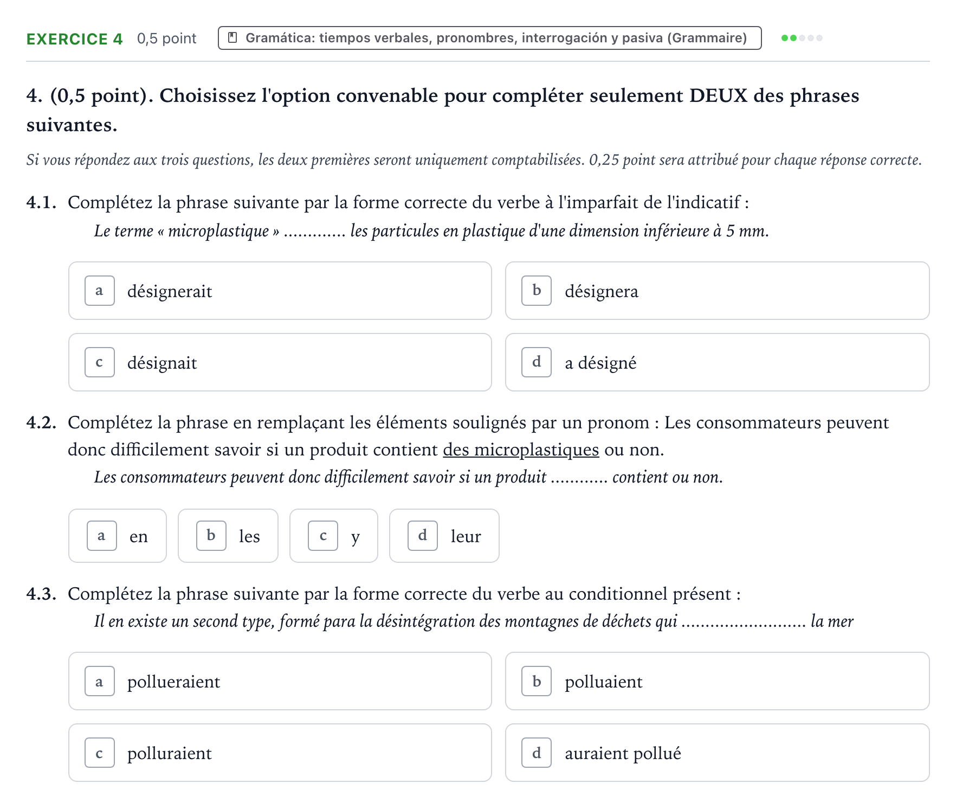Select option 'désignerait' for question 4.1

pyautogui.click(x=280, y=291)
